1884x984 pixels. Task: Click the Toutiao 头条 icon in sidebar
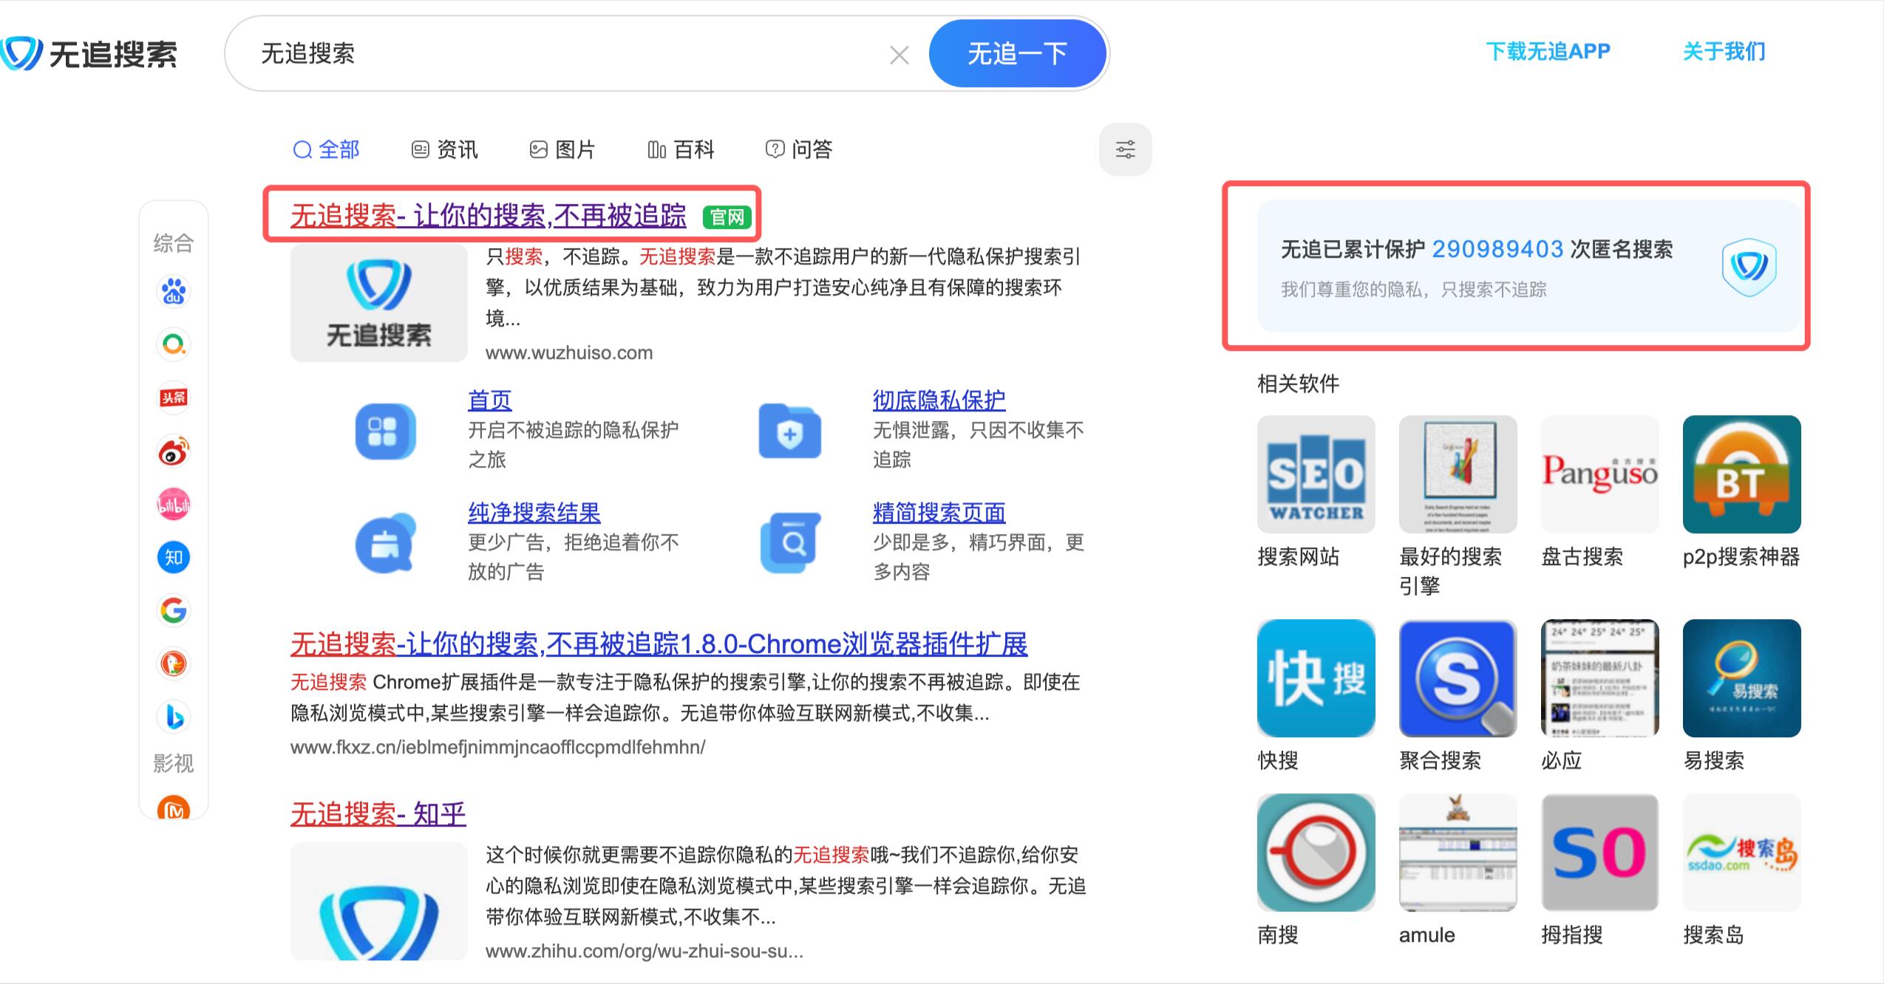174,398
